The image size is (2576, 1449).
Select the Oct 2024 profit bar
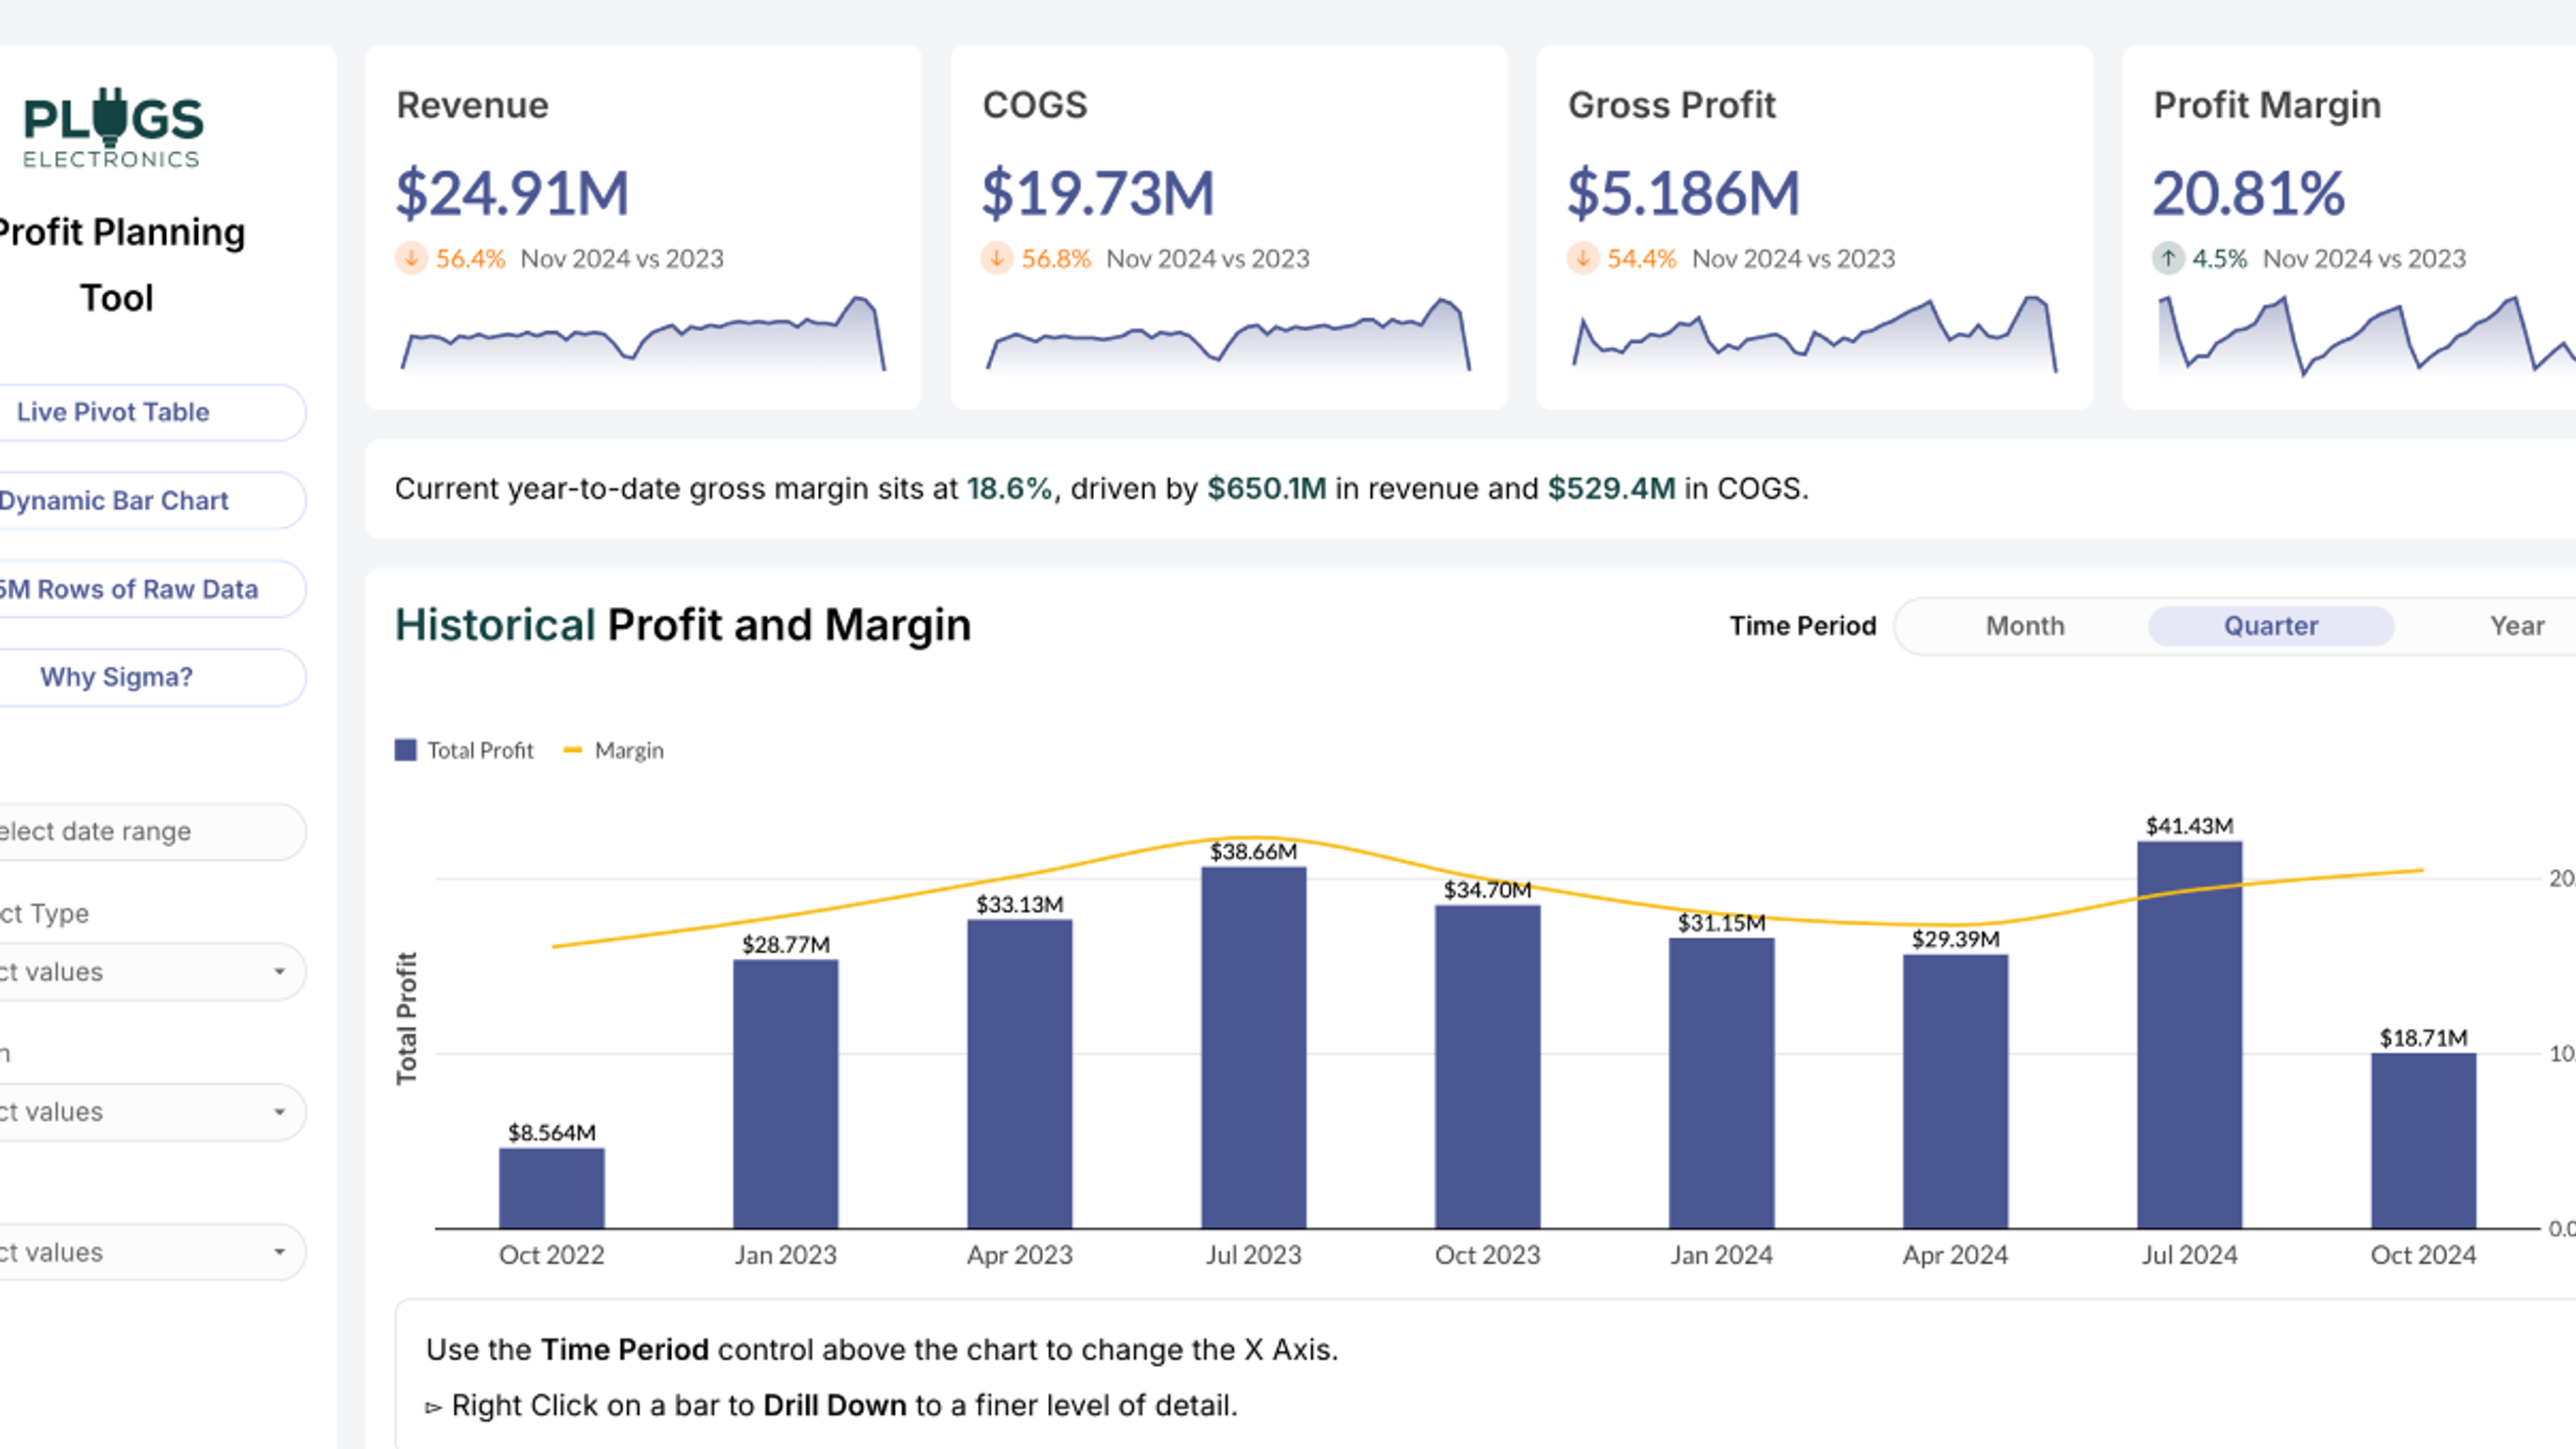[x=2424, y=1141]
